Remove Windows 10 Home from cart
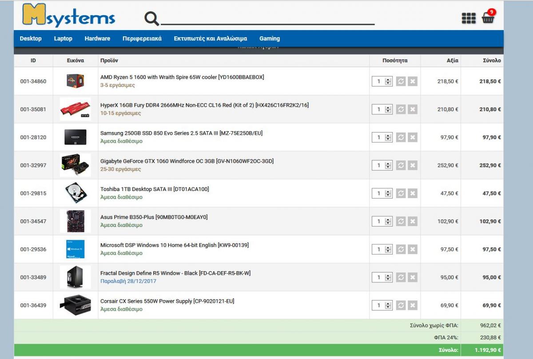Viewport: 533px width, 359px height. tap(413, 250)
